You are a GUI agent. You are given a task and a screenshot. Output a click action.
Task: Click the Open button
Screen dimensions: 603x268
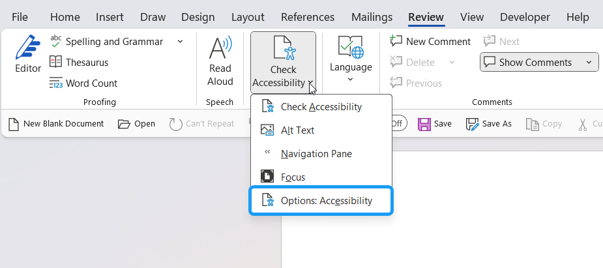137,124
